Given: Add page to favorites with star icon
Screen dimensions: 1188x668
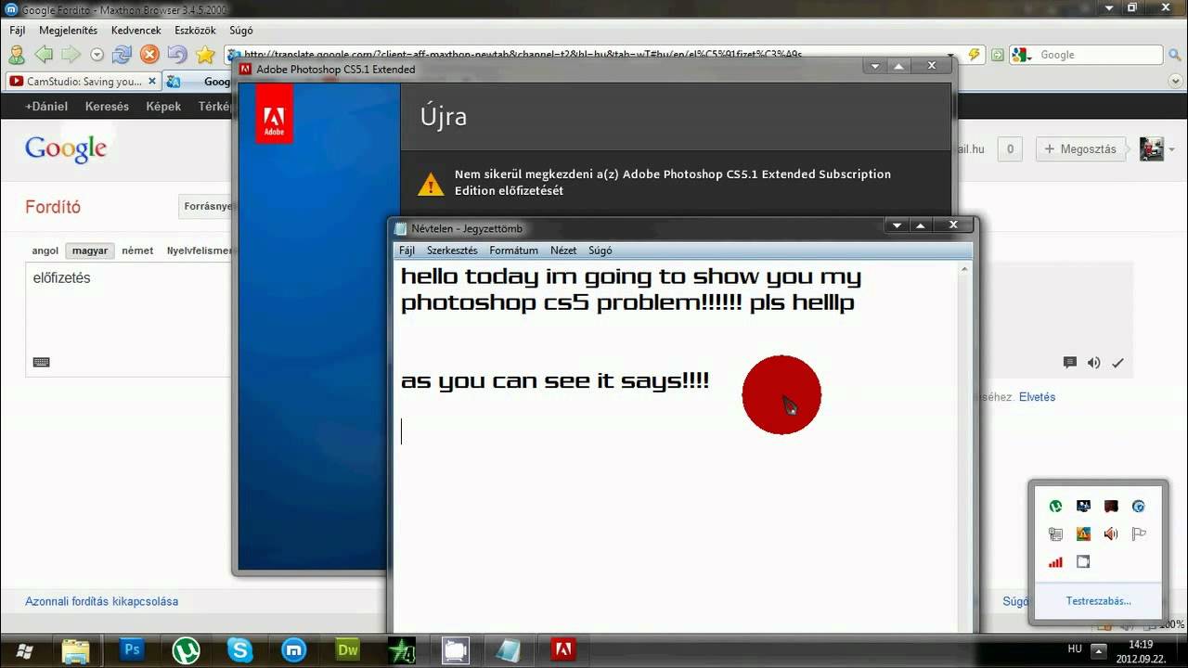Looking at the screenshot, I should (x=205, y=55).
